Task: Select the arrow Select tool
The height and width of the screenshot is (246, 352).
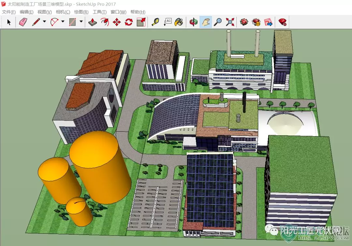Action: 9,22
